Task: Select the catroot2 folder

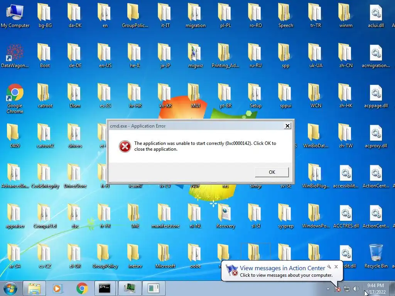Action: (45, 136)
